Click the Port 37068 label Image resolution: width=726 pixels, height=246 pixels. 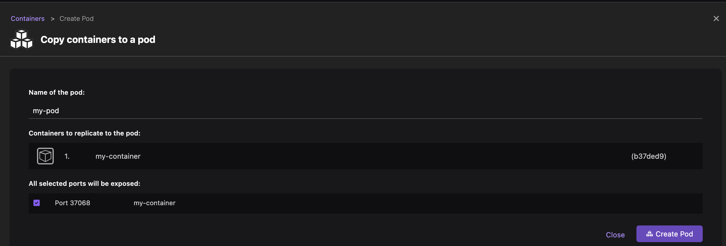click(x=73, y=203)
